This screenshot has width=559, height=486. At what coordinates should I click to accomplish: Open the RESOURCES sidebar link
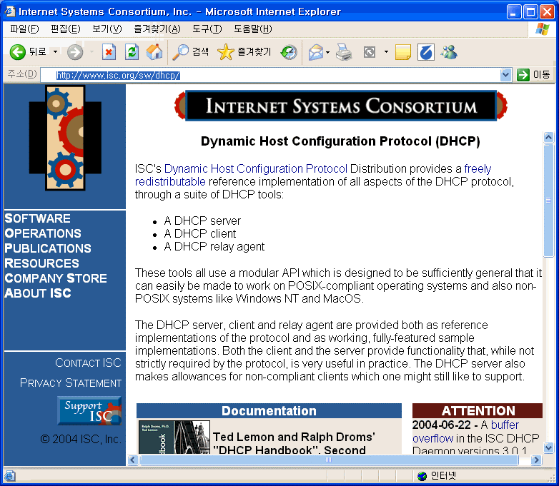(41, 263)
